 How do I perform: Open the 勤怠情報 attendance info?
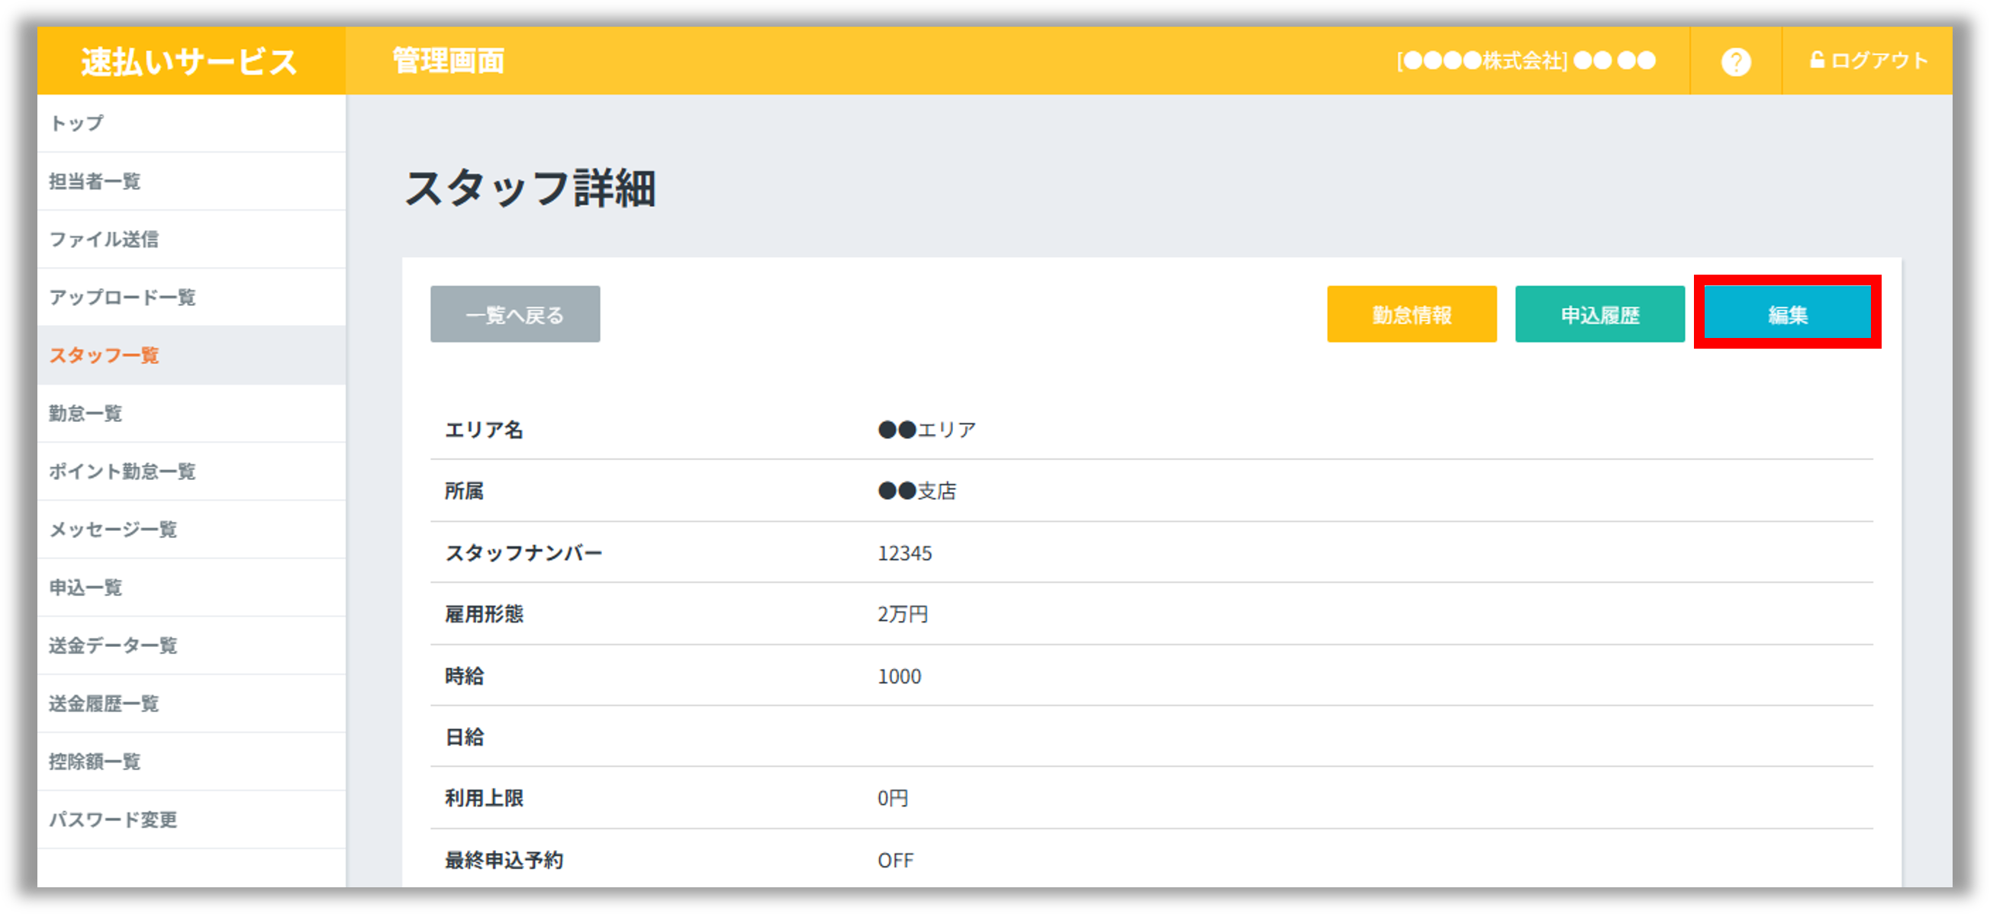(1411, 314)
